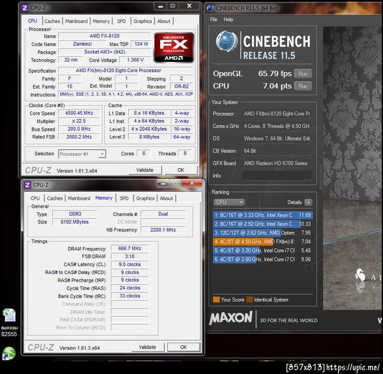Click the Details label in Ranking panel
This screenshot has width=383, height=374.
[294, 202]
